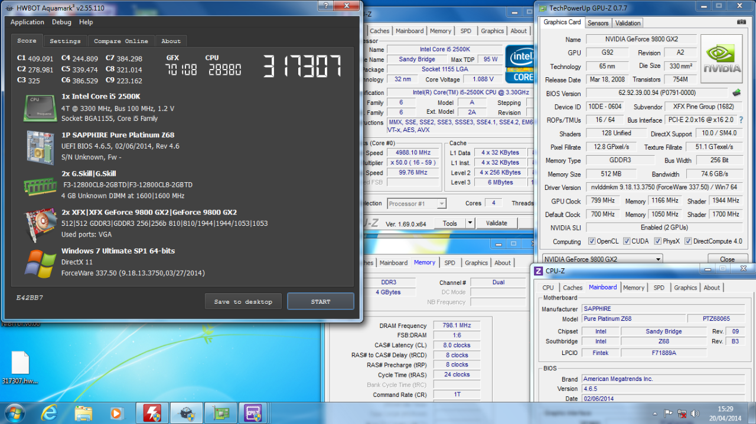The image size is (756, 424).
Task: Click the red lightning bolt taskbar icon
Action: pos(152,413)
